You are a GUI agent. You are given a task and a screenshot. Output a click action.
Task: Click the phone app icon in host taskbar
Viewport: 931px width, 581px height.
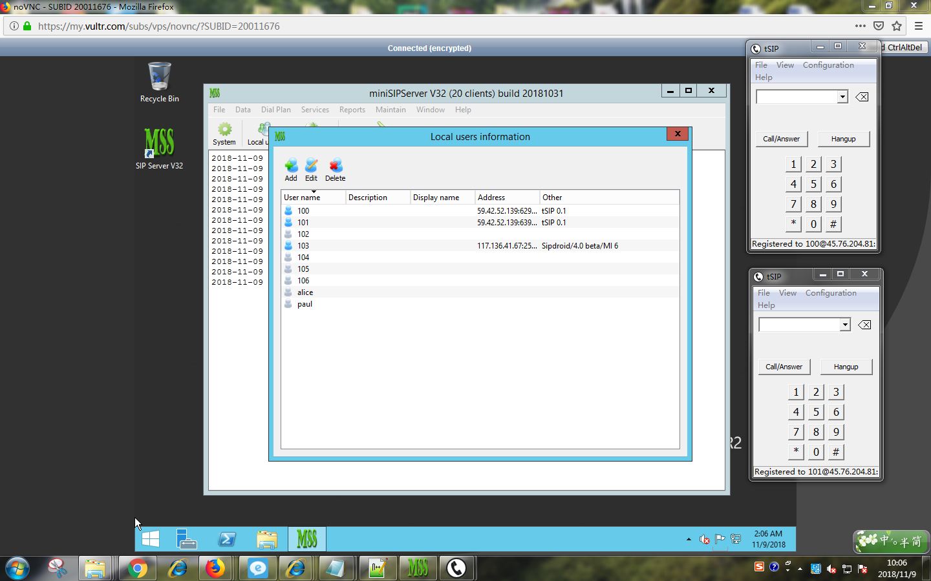click(456, 568)
